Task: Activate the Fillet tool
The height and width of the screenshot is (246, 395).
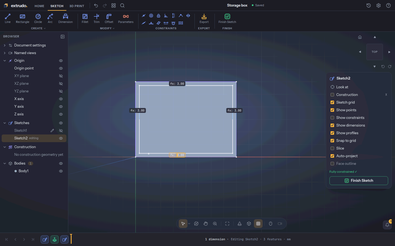Action: [85, 19]
